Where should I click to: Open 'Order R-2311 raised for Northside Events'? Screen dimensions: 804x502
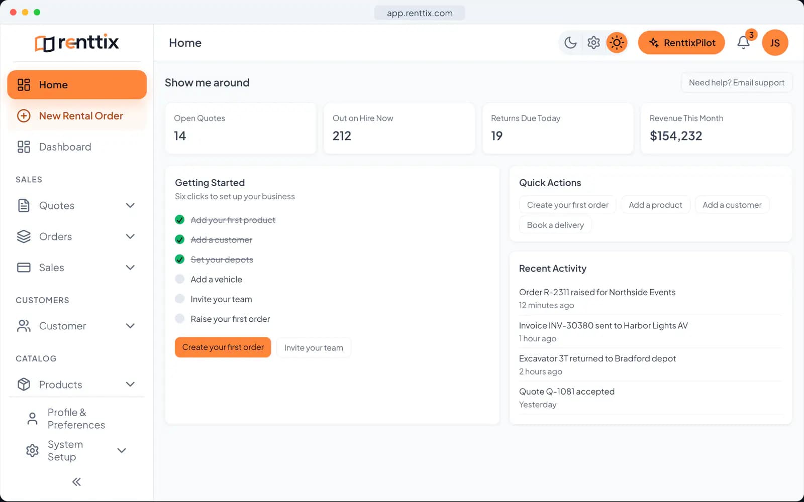click(x=597, y=292)
